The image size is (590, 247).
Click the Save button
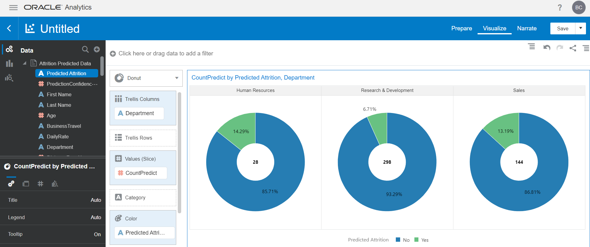click(563, 28)
